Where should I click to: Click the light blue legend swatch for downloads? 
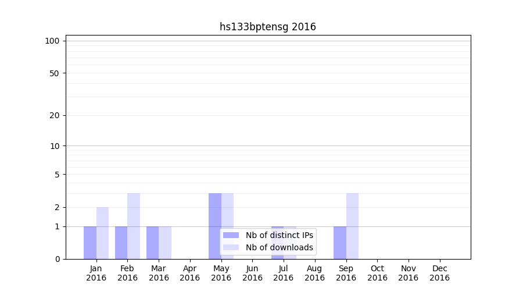click(231, 247)
